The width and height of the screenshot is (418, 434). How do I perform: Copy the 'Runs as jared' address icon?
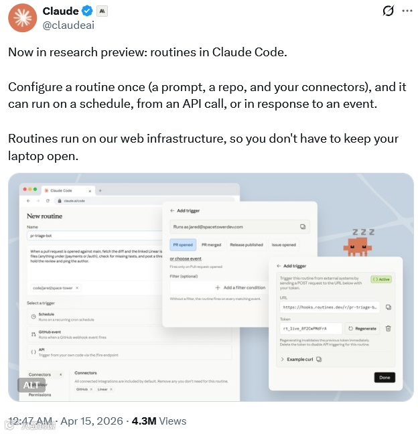pyautogui.click(x=303, y=226)
